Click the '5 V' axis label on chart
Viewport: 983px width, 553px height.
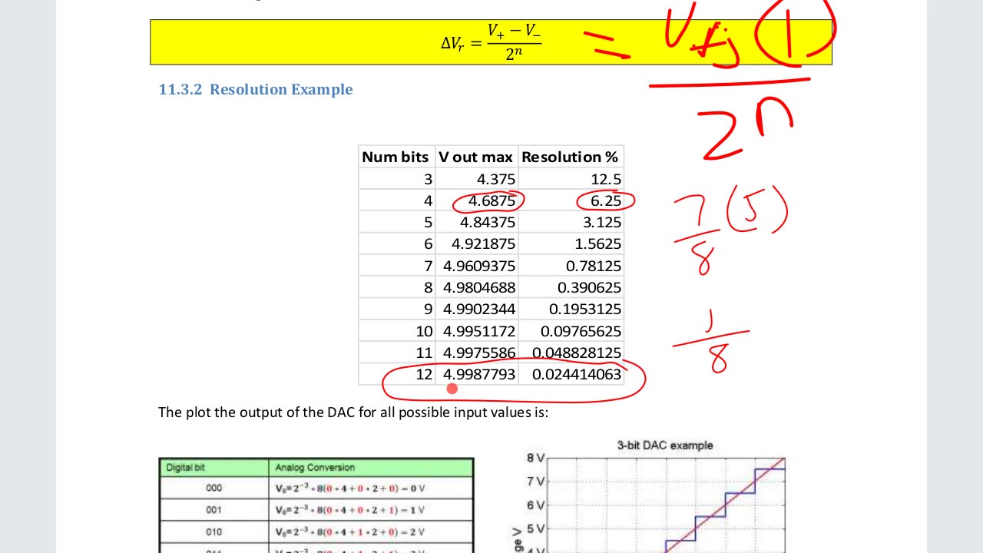pos(536,529)
